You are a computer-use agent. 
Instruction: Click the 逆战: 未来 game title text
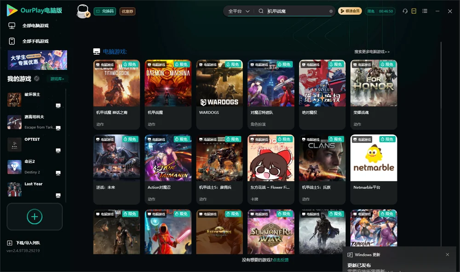click(x=106, y=187)
